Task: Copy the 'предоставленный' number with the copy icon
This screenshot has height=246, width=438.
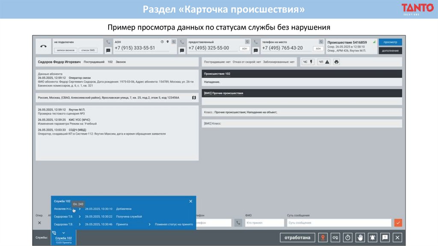Action: [247, 42]
